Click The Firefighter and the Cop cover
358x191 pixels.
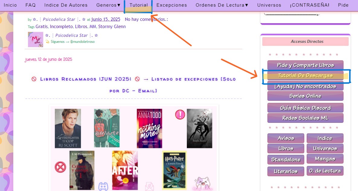pos(68,129)
